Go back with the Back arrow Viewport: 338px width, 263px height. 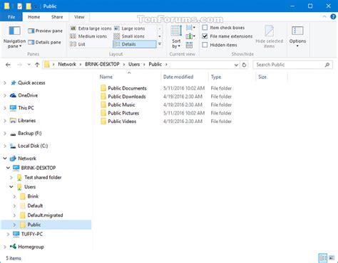(8, 65)
